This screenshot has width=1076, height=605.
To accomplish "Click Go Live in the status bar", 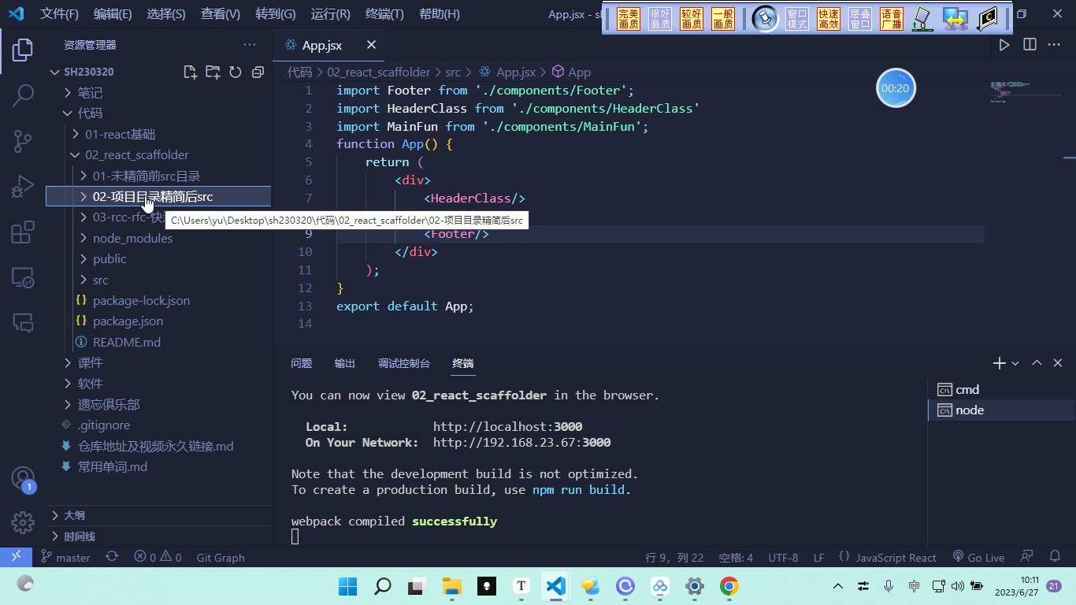I will (978, 557).
